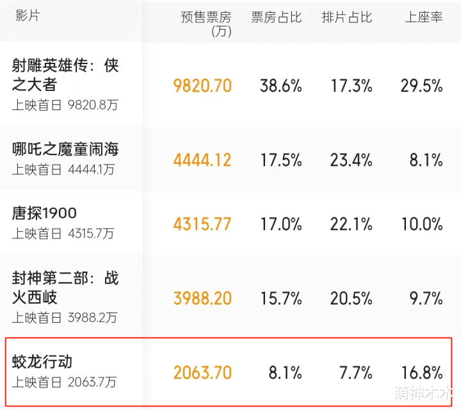Click the 票房占比 column header

(x=276, y=17)
